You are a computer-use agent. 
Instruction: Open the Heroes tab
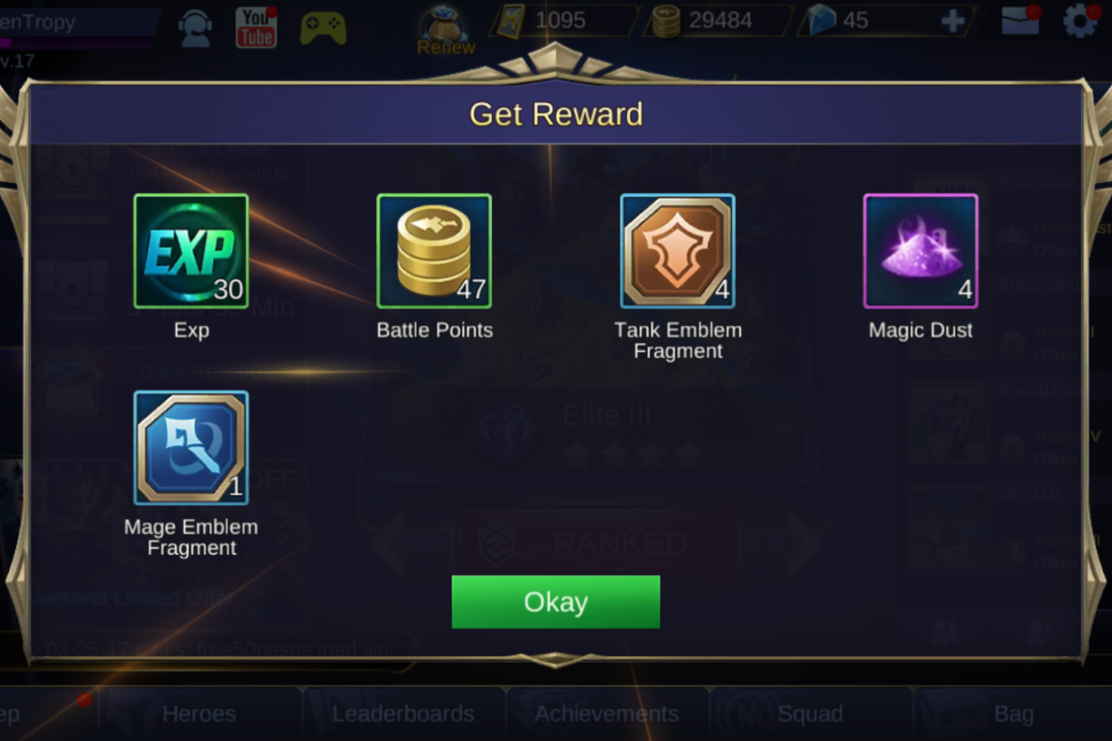pyautogui.click(x=199, y=714)
